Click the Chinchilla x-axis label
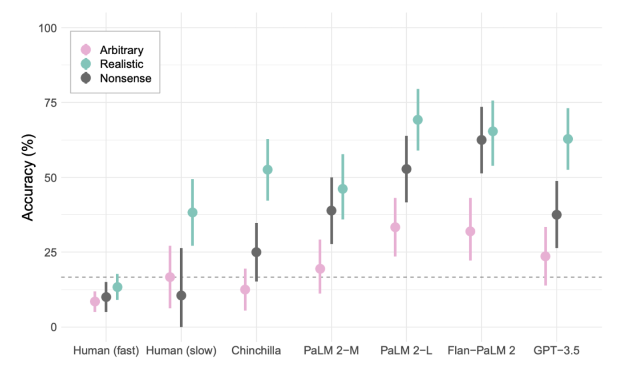 (256, 351)
